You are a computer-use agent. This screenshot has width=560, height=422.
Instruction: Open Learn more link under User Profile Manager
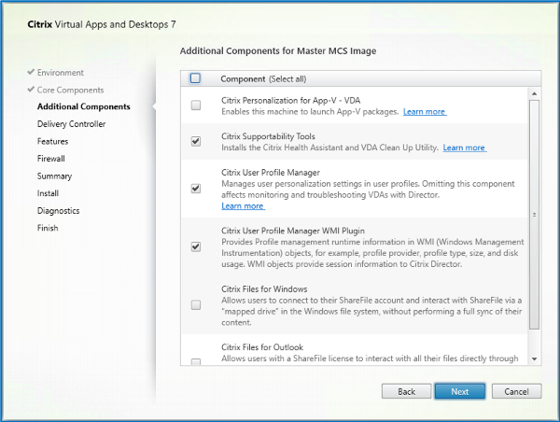(242, 206)
